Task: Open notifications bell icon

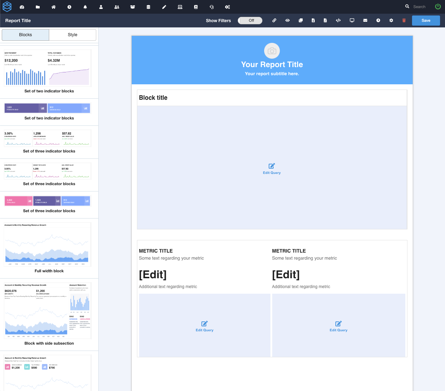Action: click(85, 7)
